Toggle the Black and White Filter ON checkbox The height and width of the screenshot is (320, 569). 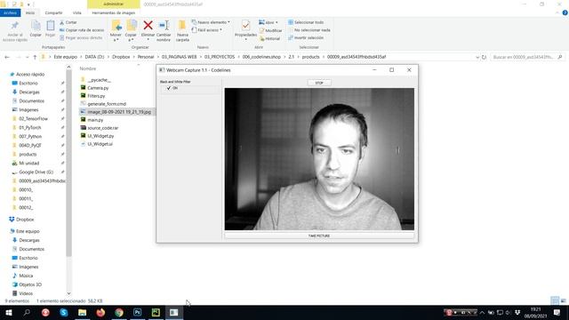[x=169, y=88]
